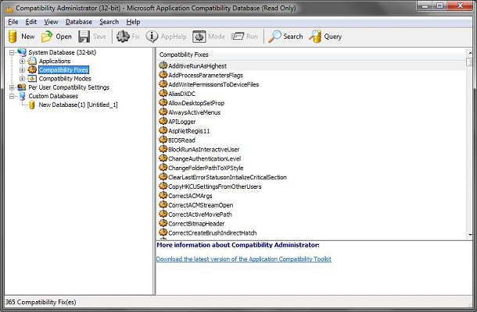The image size is (477, 312).
Task: Select CopyHKCUSettingsFromOtherUsers fix
Action: pos(215,186)
